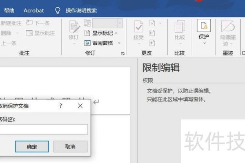Viewport: 245px width, 163px height.
Task: Expand the 修订 button dropdown arrow
Action: 74,44
